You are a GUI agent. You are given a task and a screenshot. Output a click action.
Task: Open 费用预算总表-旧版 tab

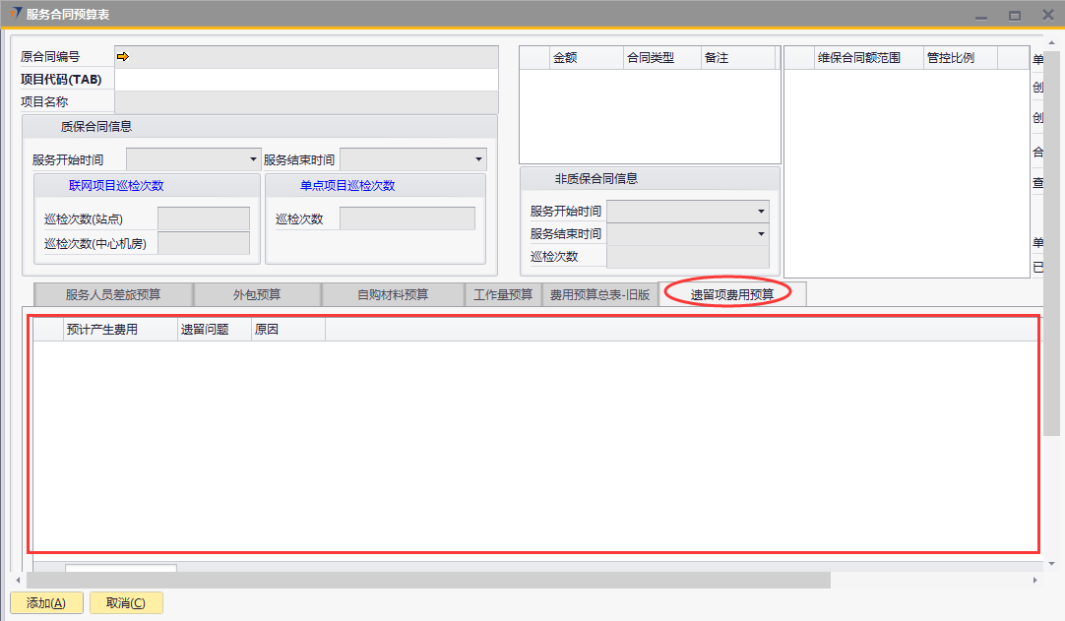pyautogui.click(x=599, y=294)
